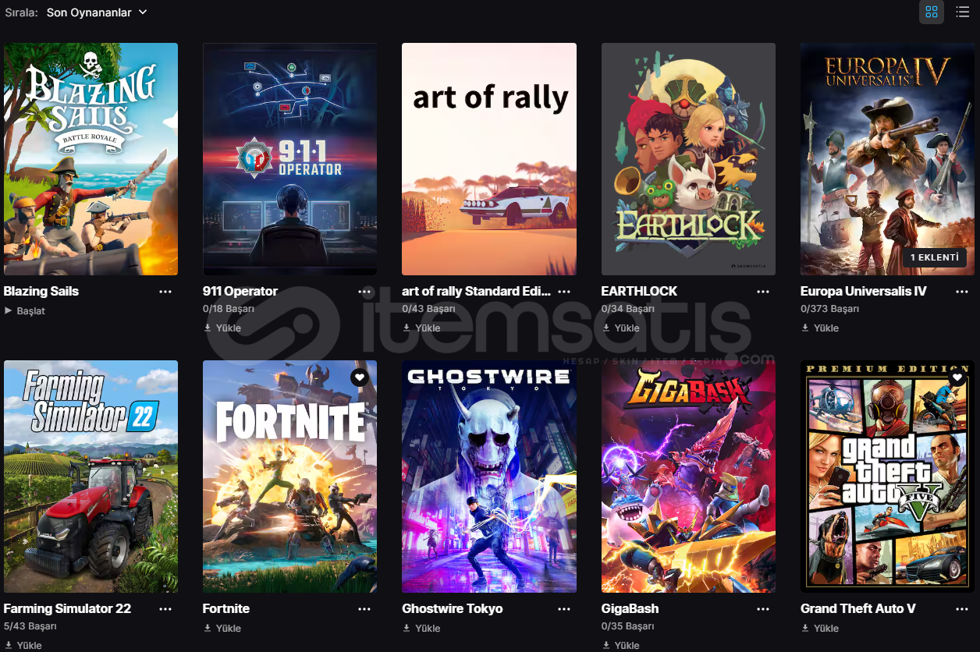980x652 pixels.
Task: Open three-dot menu for Ghostwire Tokyo
Action: click(563, 608)
